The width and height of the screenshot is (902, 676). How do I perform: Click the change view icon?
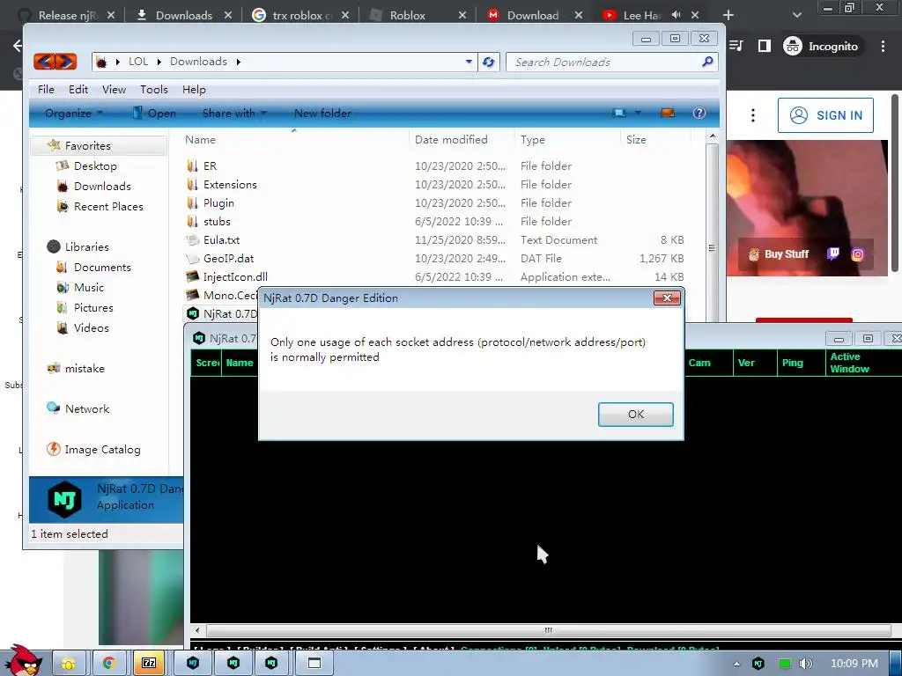619,114
